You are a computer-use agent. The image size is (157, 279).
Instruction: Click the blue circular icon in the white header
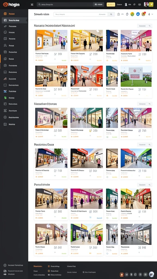point(138,14)
